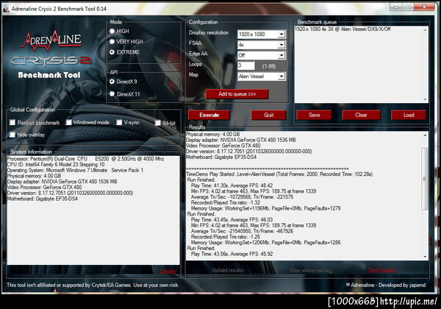Open the Display resolution dropdown

coord(261,35)
